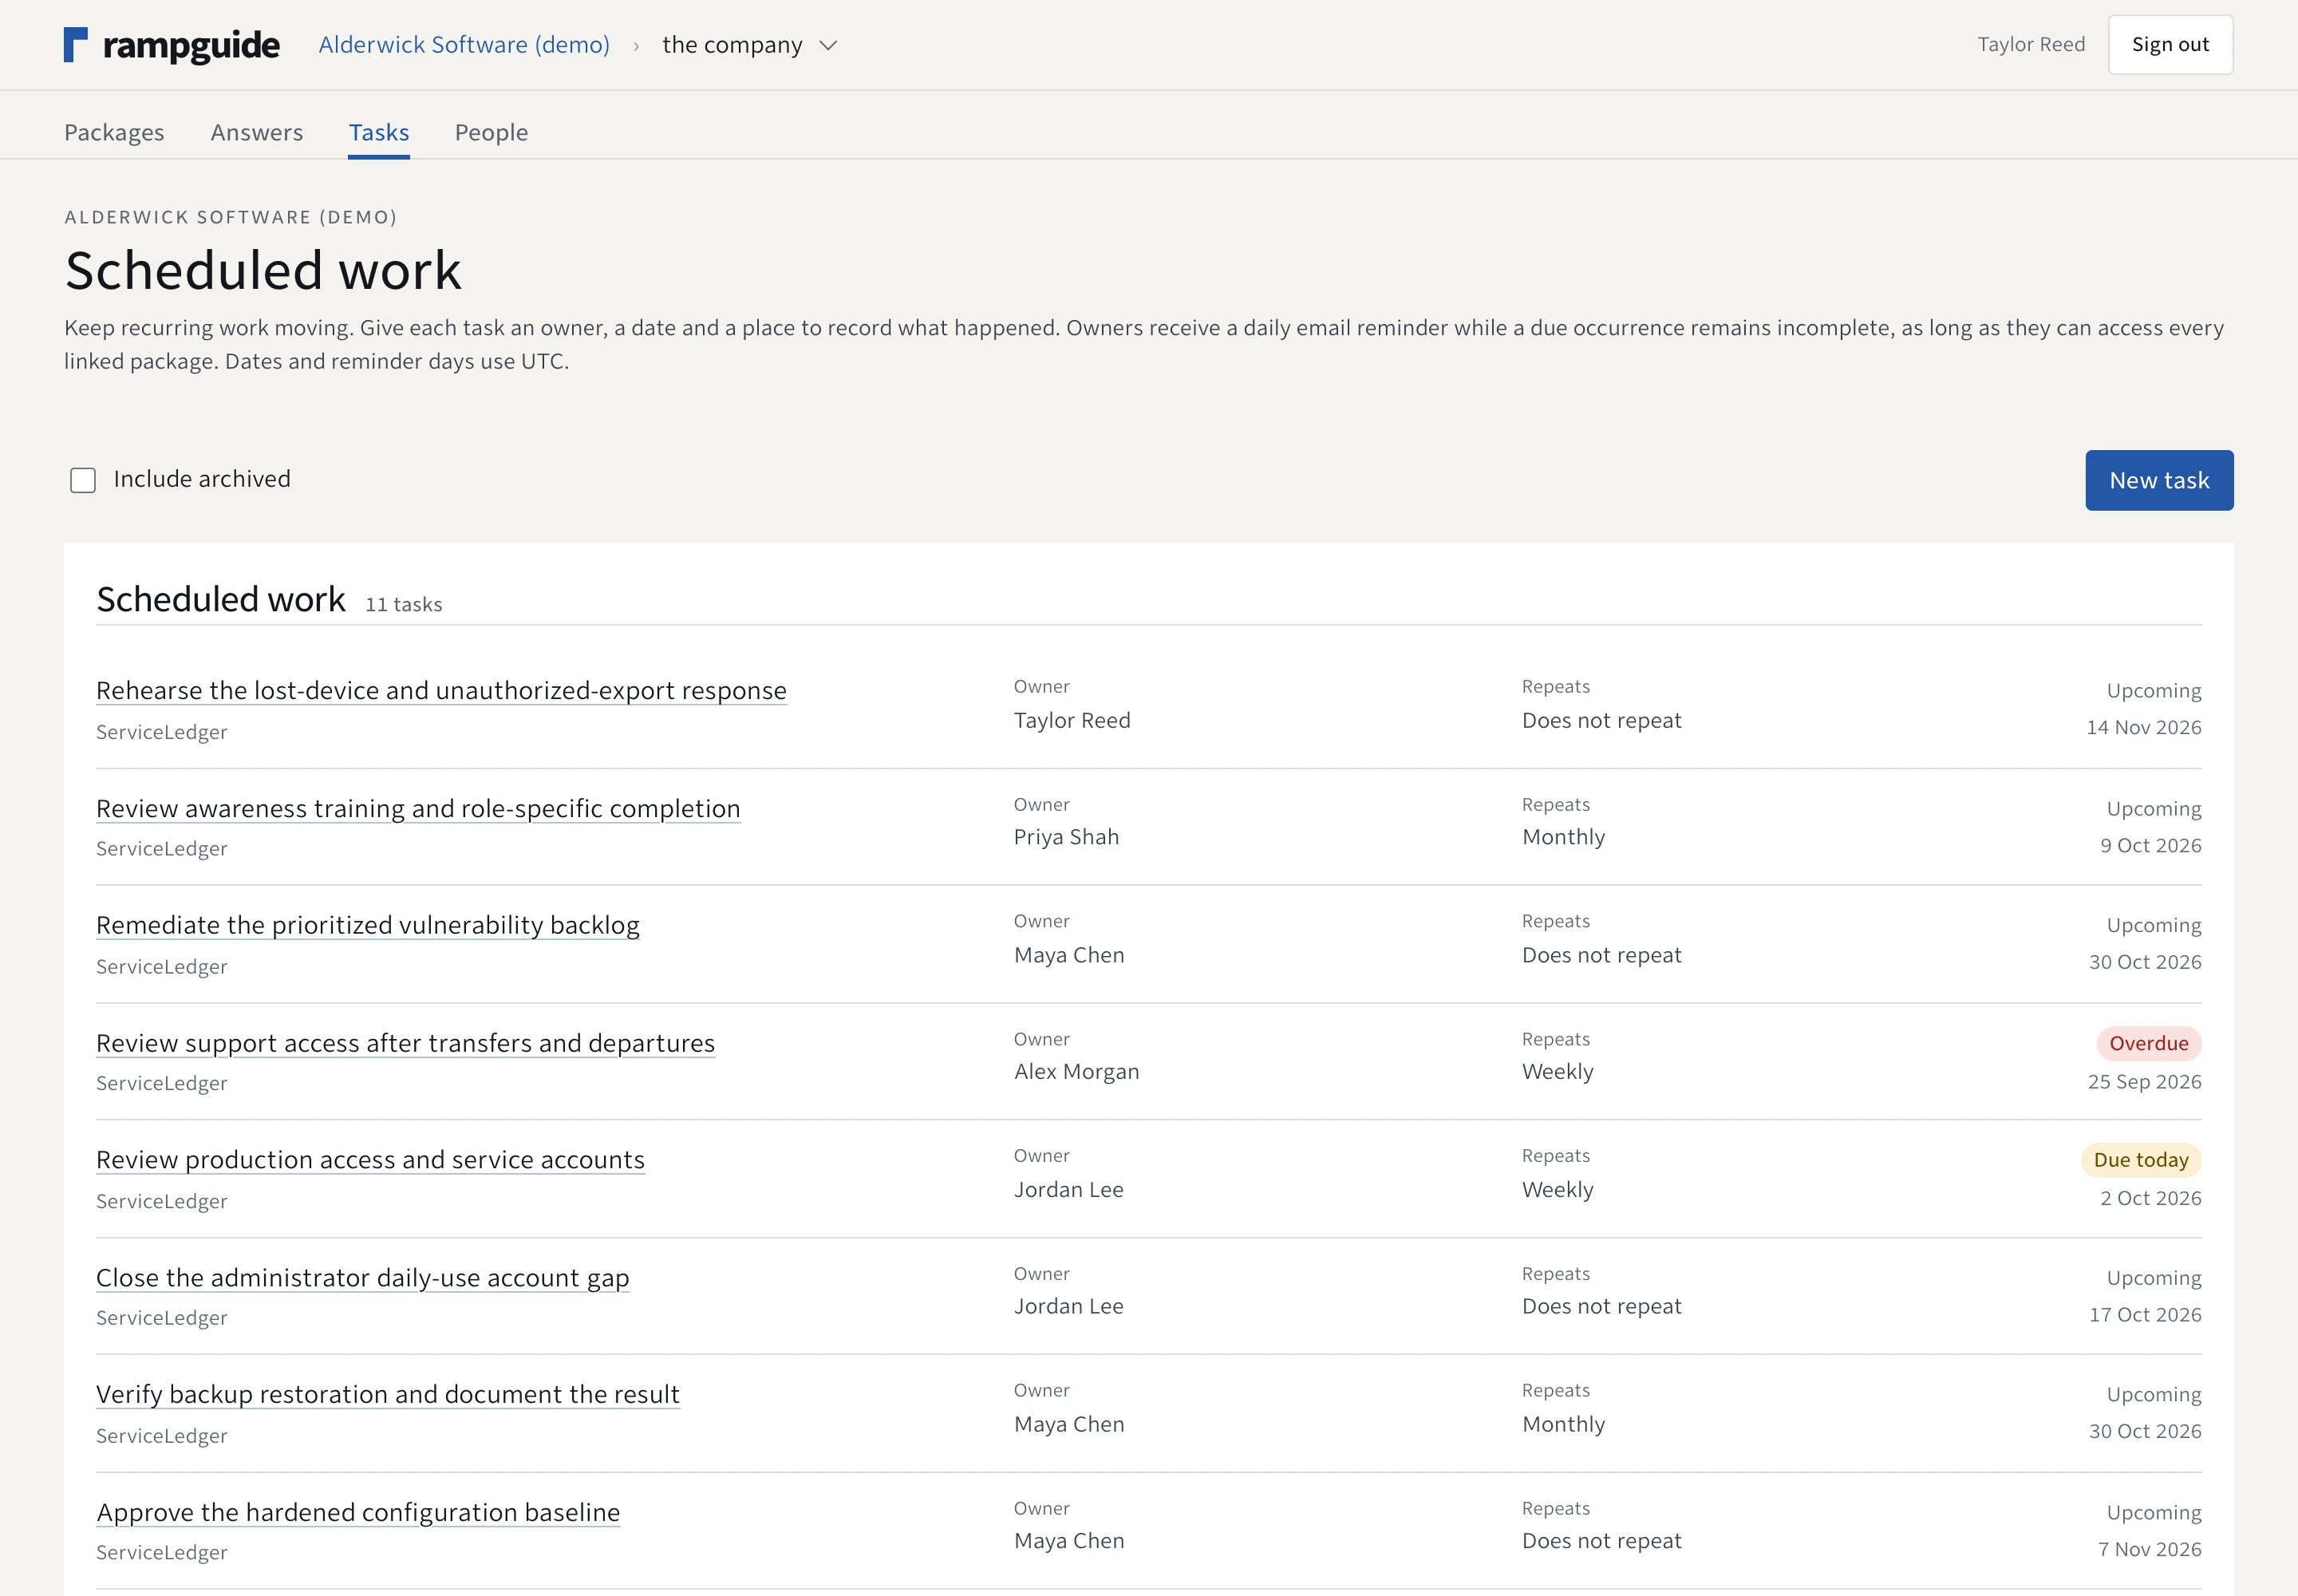The image size is (2298, 1596).
Task: Select the Tasks tab
Action: [379, 132]
